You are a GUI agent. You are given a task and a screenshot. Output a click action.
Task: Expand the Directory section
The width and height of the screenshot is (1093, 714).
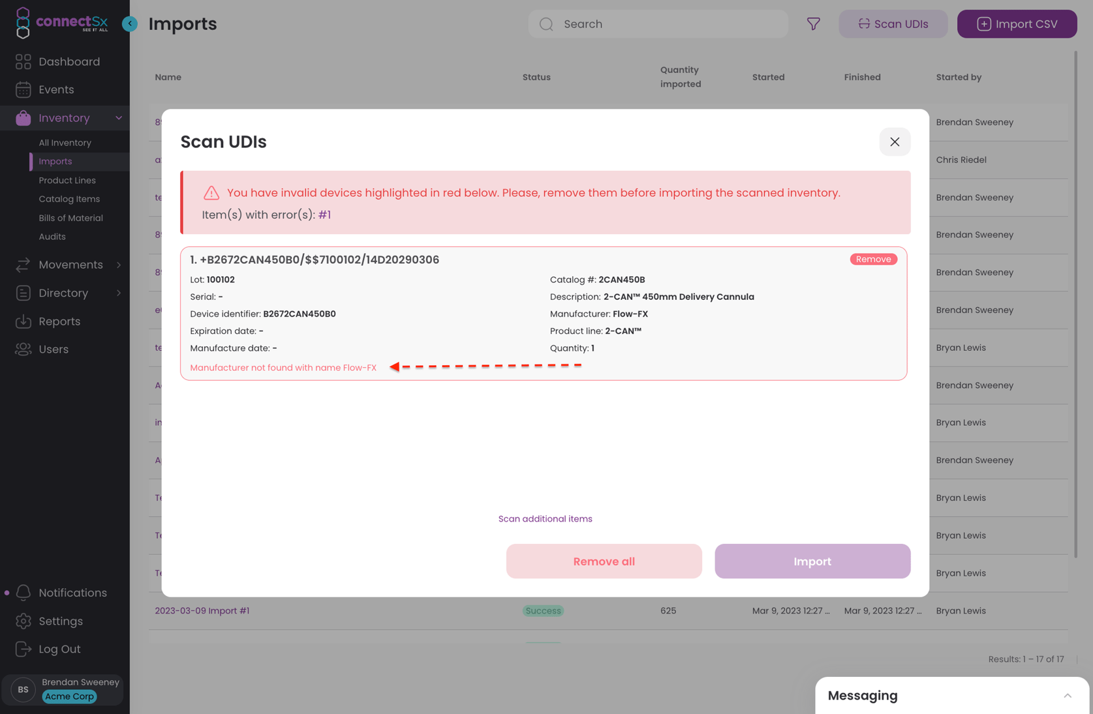pos(119,293)
